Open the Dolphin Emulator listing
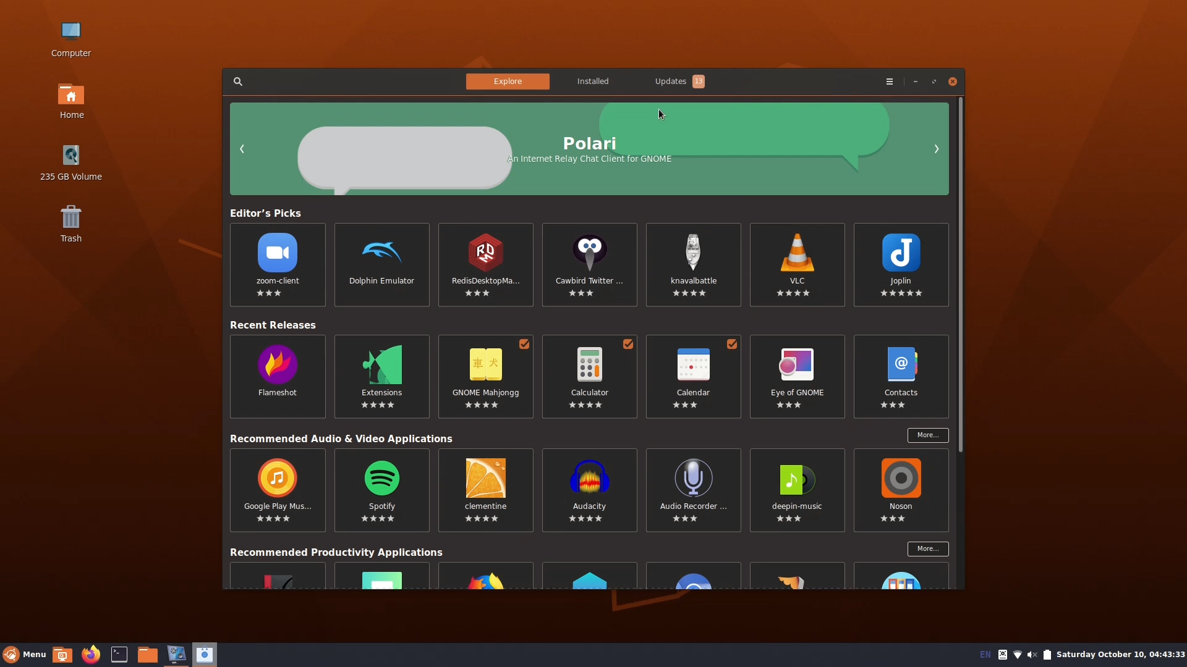This screenshot has height=667, width=1187. click(x=381, y=264)
